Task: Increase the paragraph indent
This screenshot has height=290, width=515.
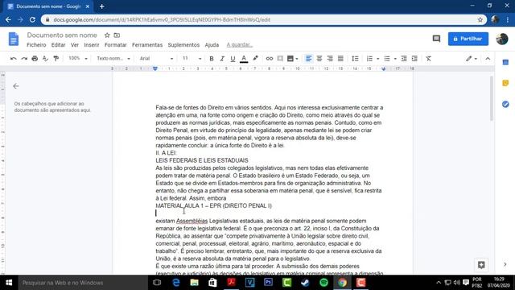Action: [414, 59]
